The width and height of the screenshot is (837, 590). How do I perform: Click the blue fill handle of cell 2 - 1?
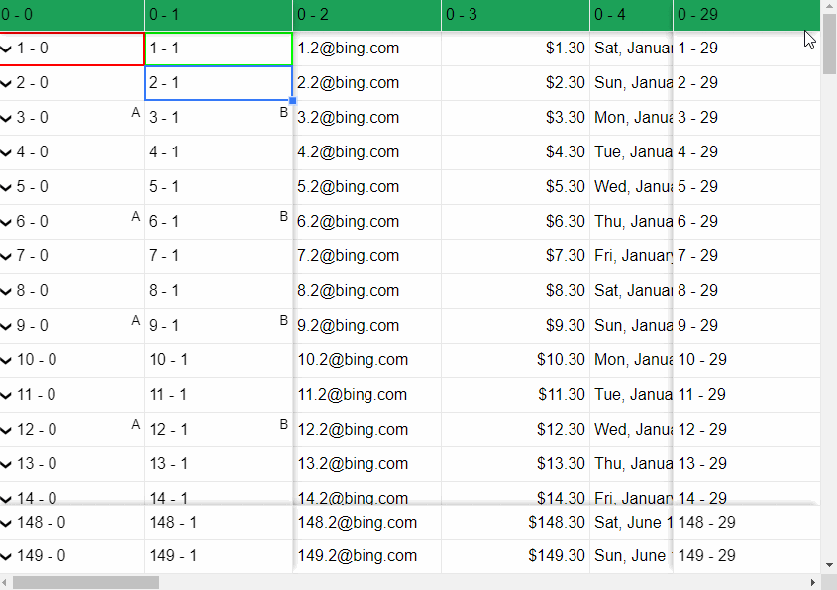tap(292, 100)
